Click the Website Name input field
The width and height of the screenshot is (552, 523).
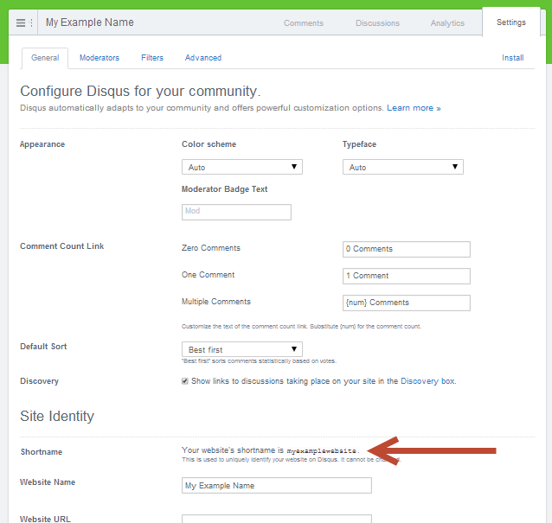(x=276, y=485)
